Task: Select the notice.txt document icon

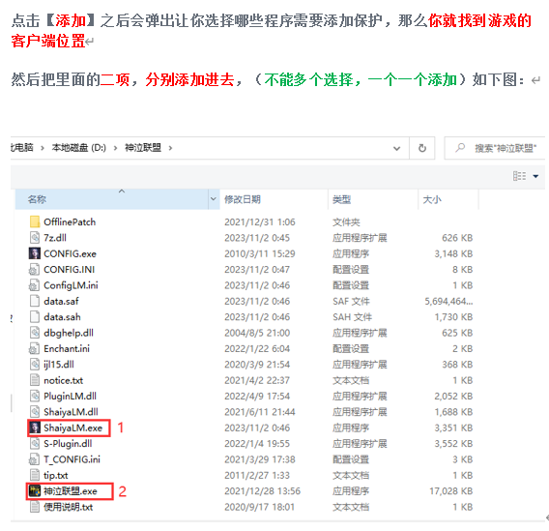Action: [x=35, y=380]
